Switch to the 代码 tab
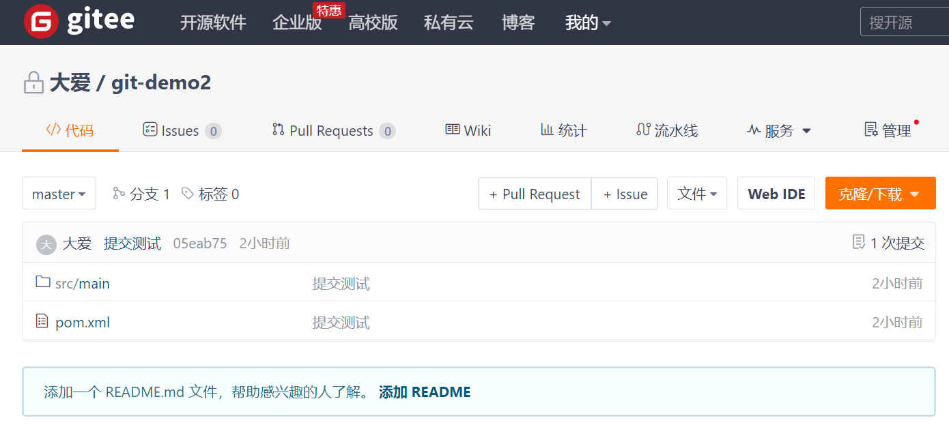Screen dimensions: 949x427 pyautogui.click(x=70, y=130)
